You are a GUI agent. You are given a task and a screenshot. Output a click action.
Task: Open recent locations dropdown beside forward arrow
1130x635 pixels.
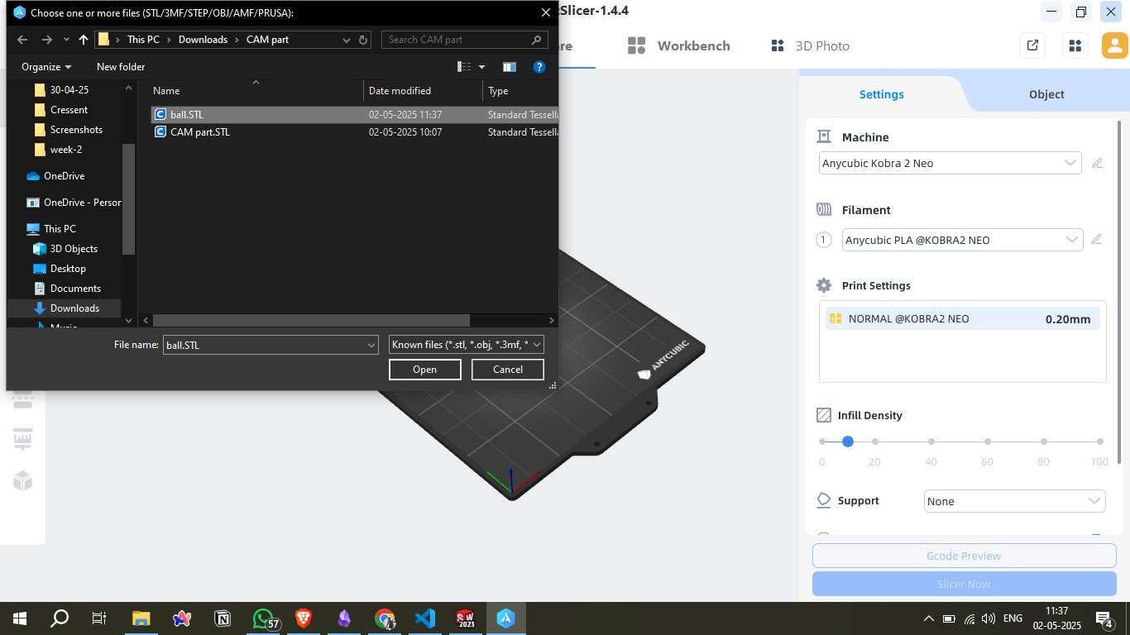click(x=66, y=40)
